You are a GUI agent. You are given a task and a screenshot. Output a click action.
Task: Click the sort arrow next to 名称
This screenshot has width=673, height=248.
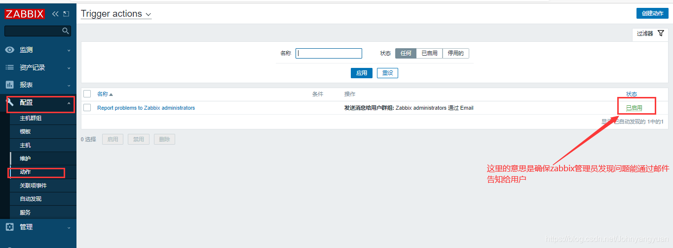[111, 94]
